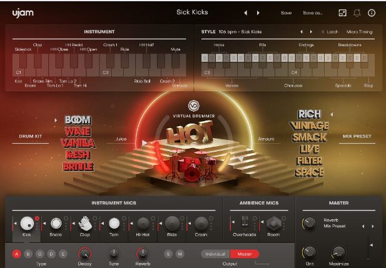Viewport: 386px width, 268px height.
Task: Click the Decay knob
Action: [84, 253]
